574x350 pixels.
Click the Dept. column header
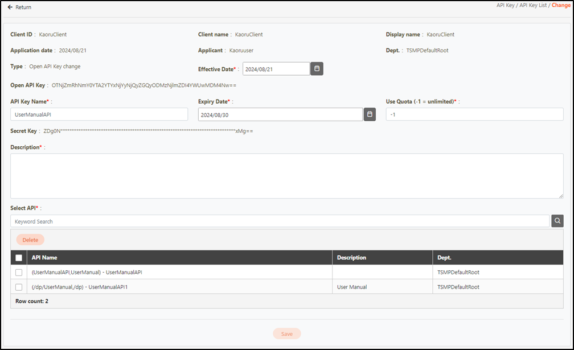(444, 258)
